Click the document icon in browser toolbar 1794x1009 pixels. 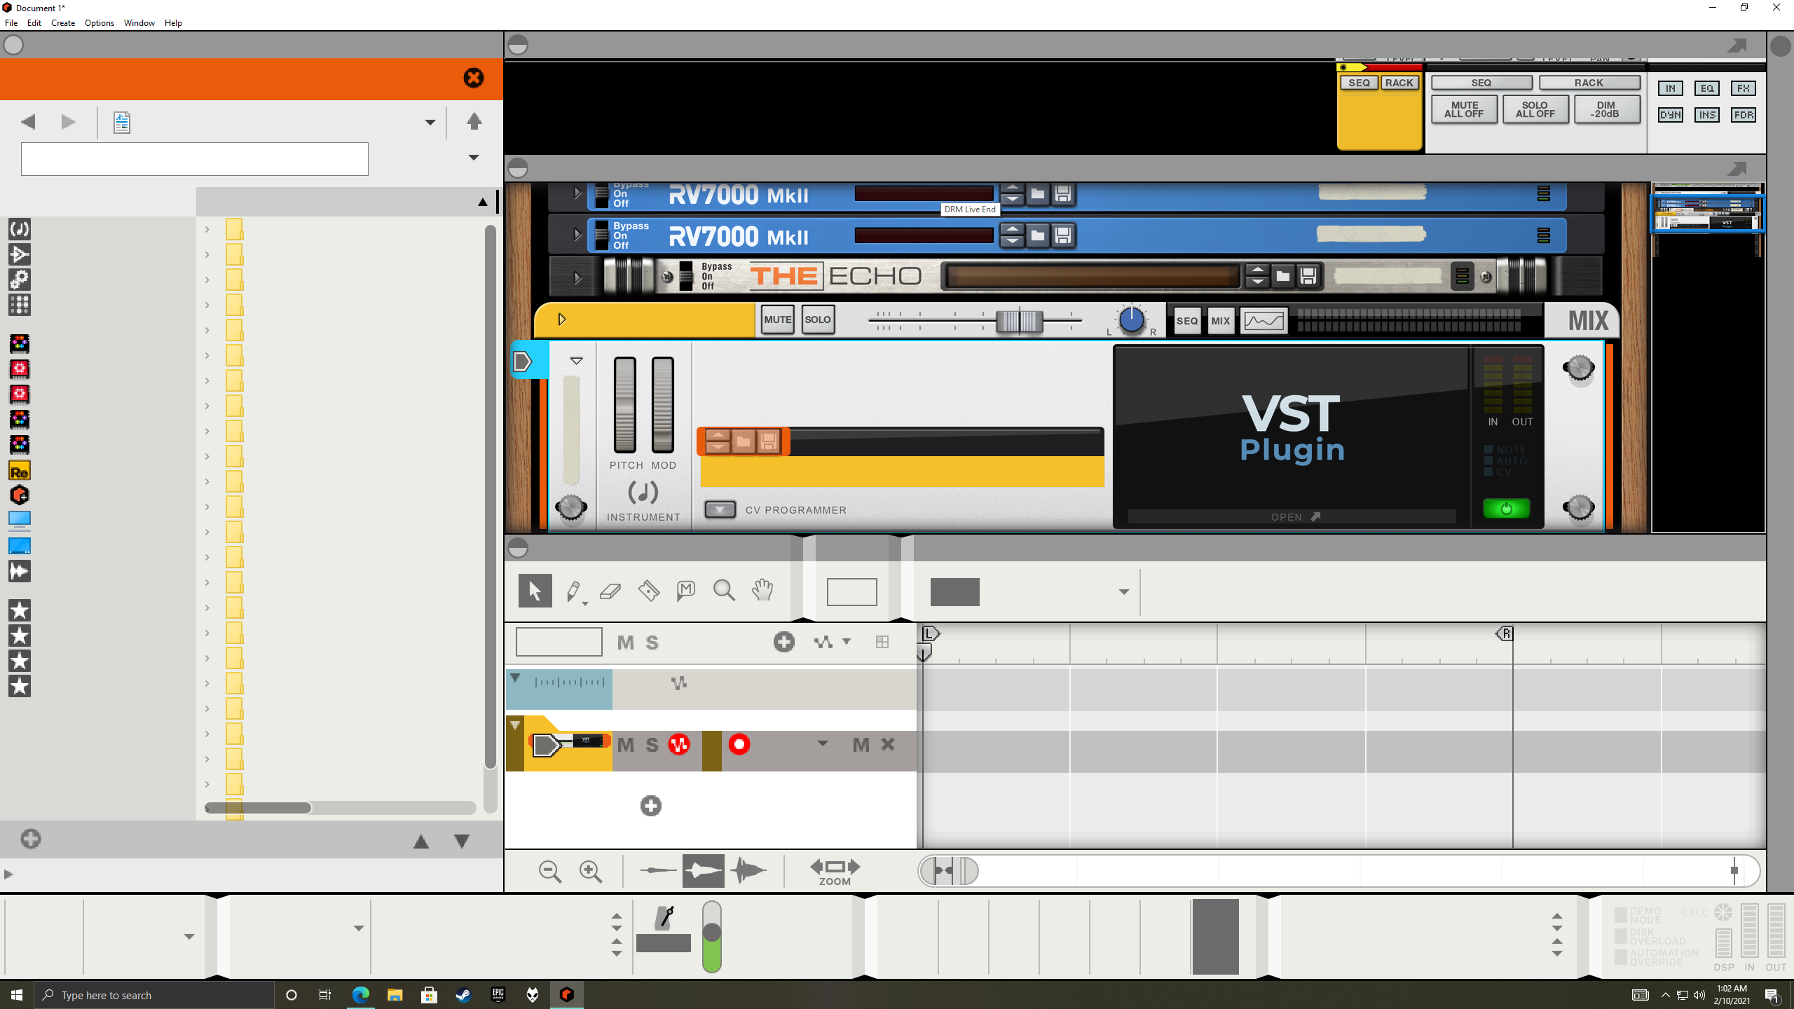click(122, 123)
